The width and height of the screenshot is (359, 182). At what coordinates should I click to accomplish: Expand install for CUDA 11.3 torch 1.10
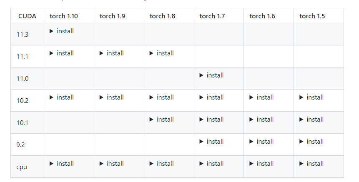click(x=62, y=31)
